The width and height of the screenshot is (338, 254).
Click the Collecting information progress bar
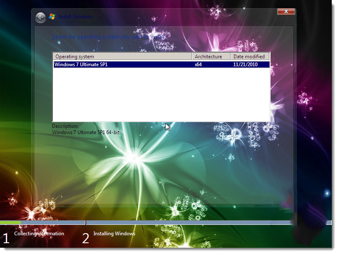pos(42,222)
